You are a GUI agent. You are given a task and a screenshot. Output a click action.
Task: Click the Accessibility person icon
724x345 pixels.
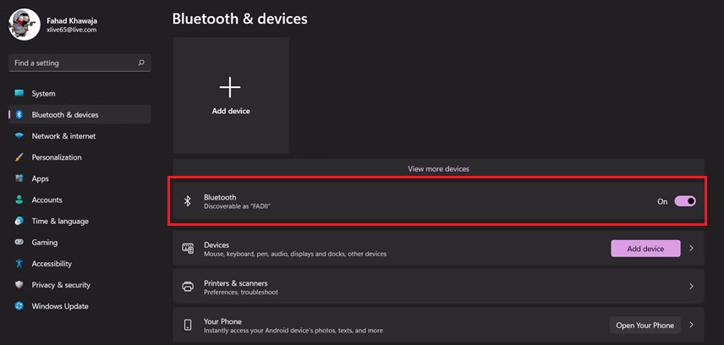[x=19, y=263]
